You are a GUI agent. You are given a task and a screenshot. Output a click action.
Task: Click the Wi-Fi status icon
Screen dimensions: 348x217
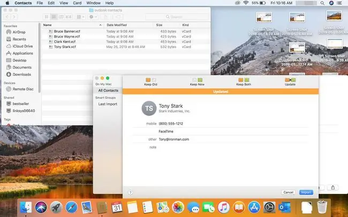click(246, 3)
